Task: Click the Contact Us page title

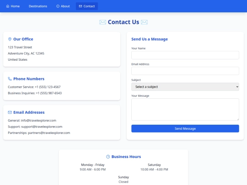Action: (123, 22)
